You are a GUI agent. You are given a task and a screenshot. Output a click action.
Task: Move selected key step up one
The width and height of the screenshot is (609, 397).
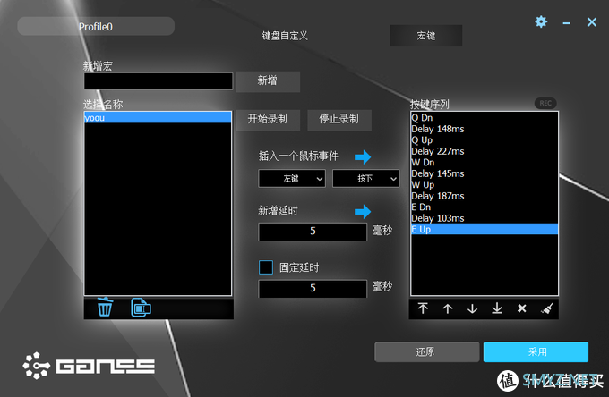click(448, 308)
